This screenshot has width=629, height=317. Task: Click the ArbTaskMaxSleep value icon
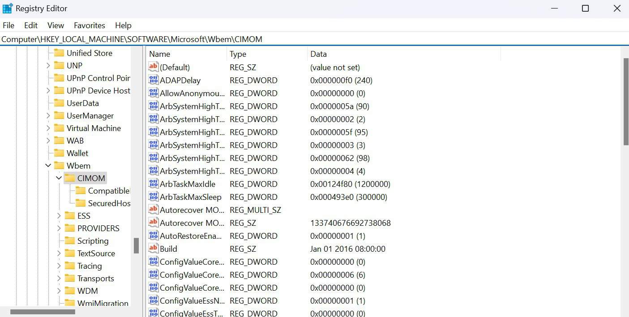tap(154, 197)
